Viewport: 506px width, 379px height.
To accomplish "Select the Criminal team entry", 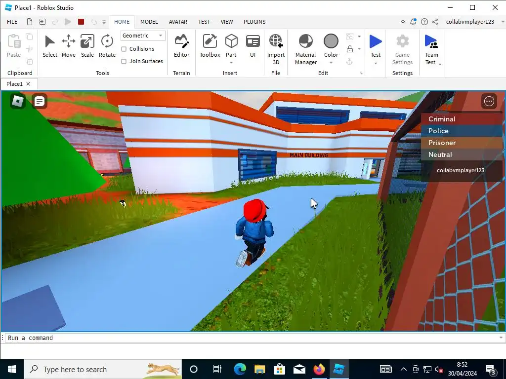I will point(462,119).
